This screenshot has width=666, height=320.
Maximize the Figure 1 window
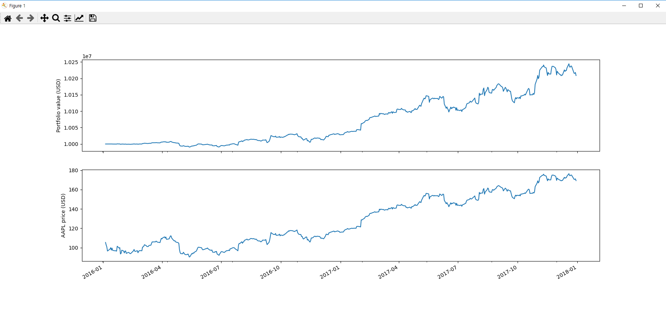pyautogui.click(x=641, y=6)
